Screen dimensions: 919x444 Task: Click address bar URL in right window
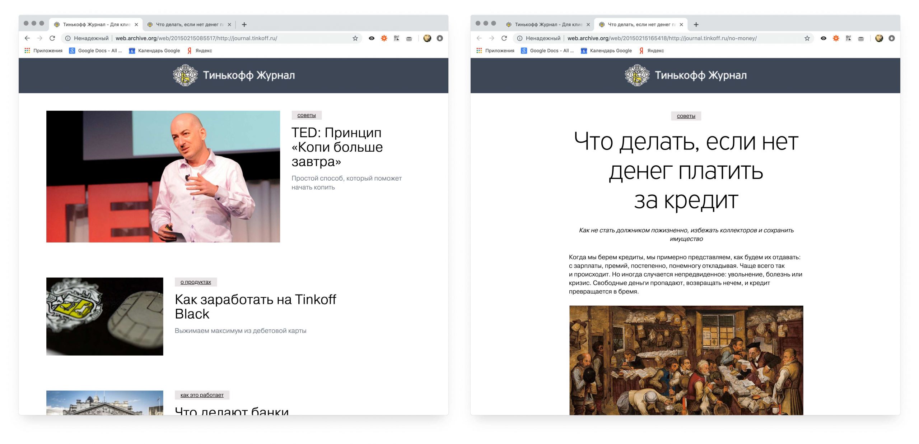[662, 38]
